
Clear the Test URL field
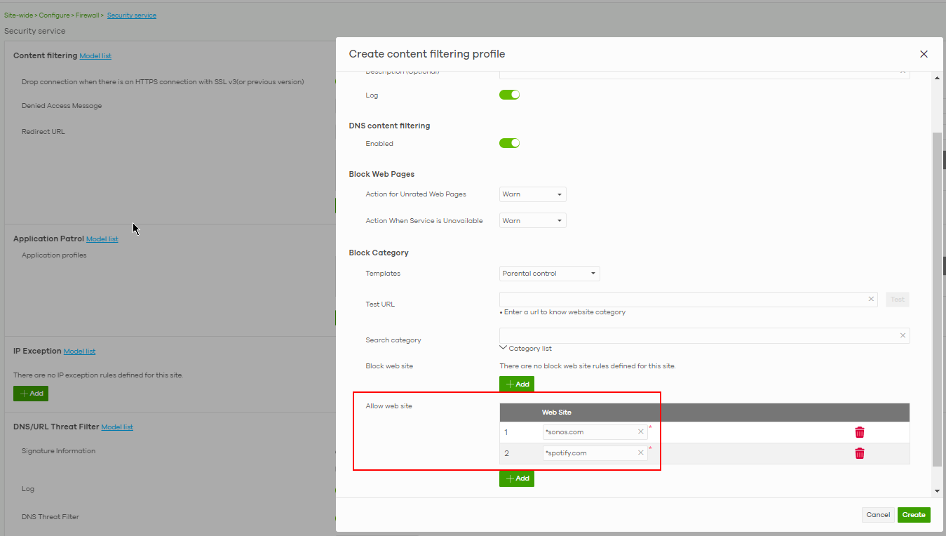[x=871, y=299]
